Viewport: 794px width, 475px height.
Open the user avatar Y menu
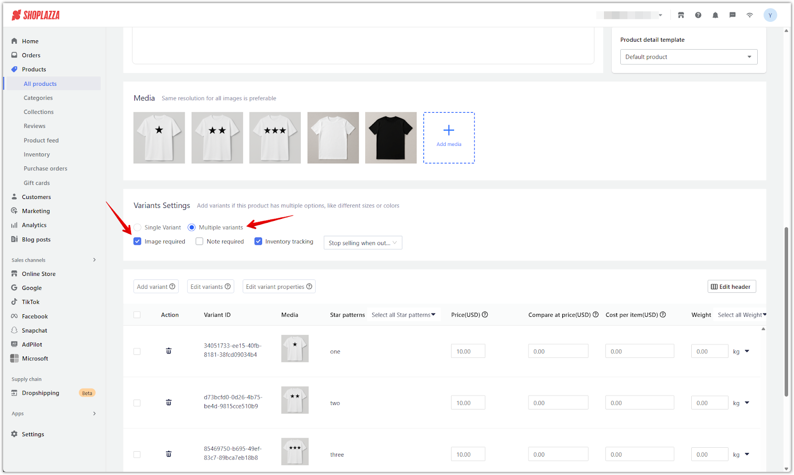[x=770, y=15]
